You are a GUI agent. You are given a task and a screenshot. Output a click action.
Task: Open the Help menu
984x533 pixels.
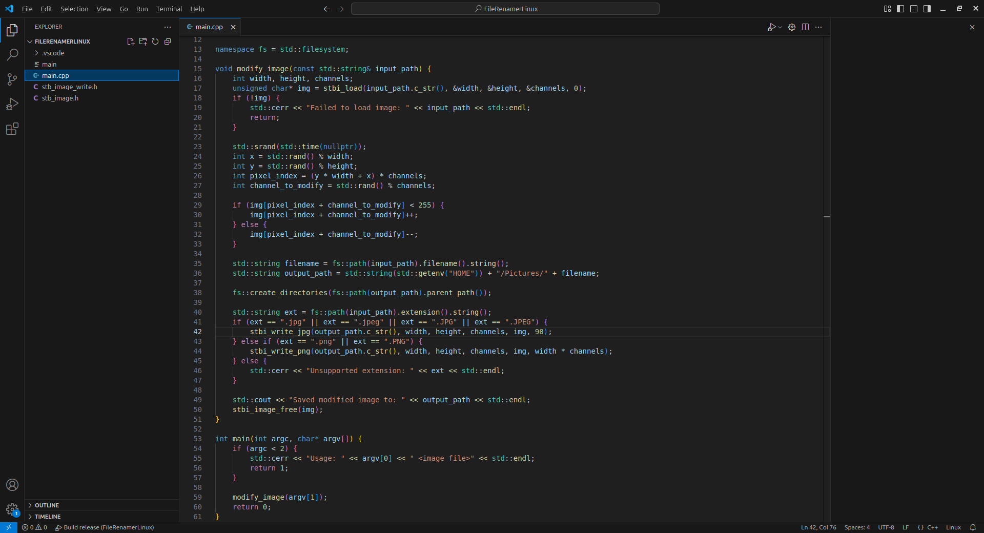197,9
